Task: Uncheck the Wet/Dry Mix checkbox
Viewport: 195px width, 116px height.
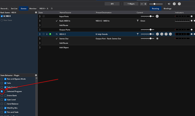Action: [5, 108]
